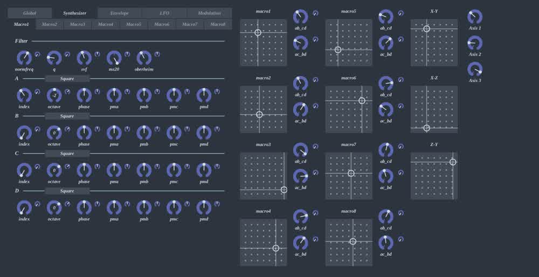Click oscillator A index knob
Image resolution: width=539 pixels, height=277 pixels.
24,95
